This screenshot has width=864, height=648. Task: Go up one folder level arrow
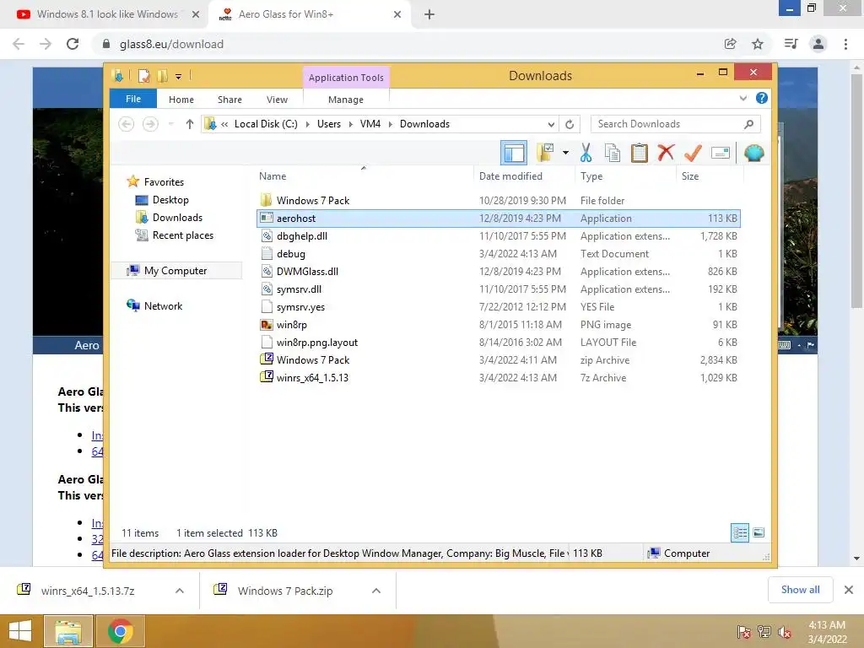[190, 124]
